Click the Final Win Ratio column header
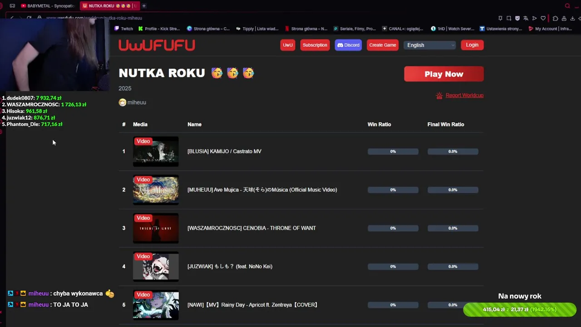 tap(446, 124)
